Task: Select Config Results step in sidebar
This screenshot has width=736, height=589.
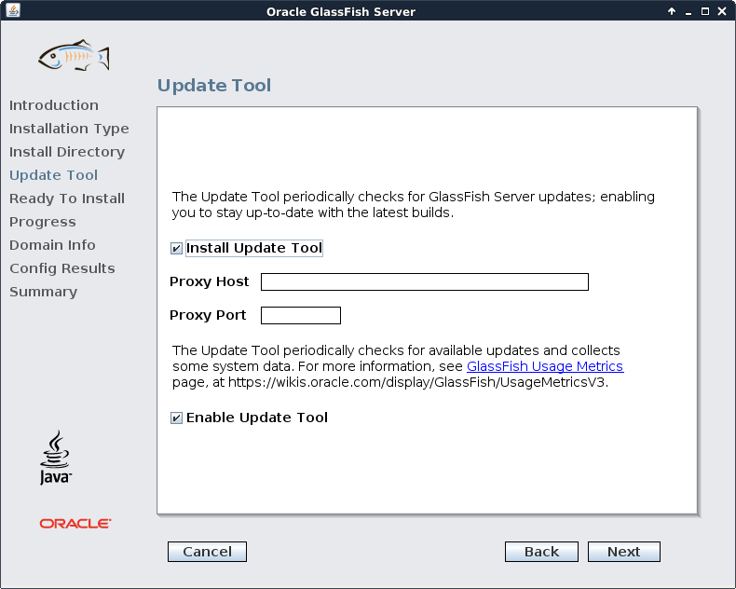Action: pyautogui.click(x=62, y=268)
